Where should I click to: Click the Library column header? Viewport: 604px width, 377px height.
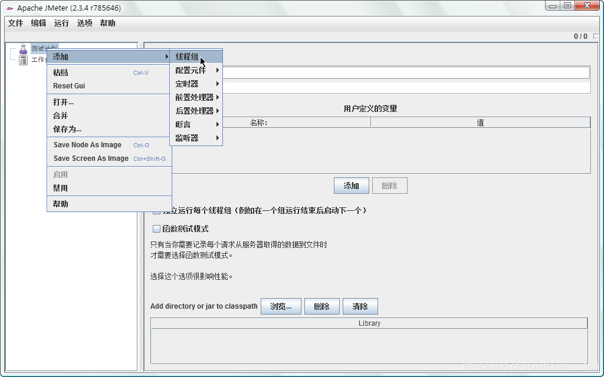coord(369,323)
